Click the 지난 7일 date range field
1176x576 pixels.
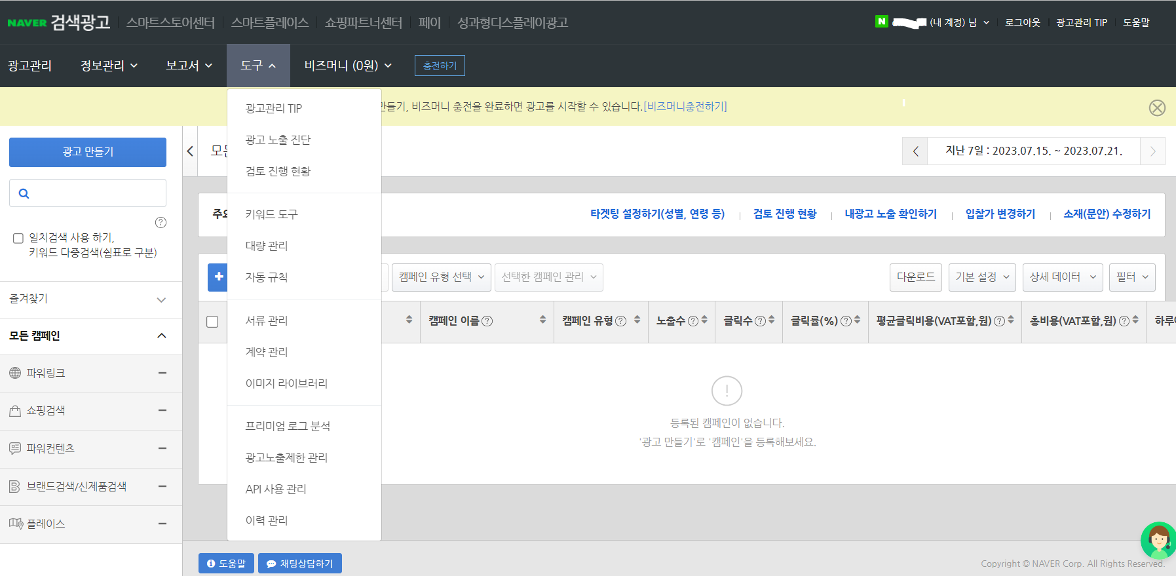pyautogui.click(x=1034, y=151)
